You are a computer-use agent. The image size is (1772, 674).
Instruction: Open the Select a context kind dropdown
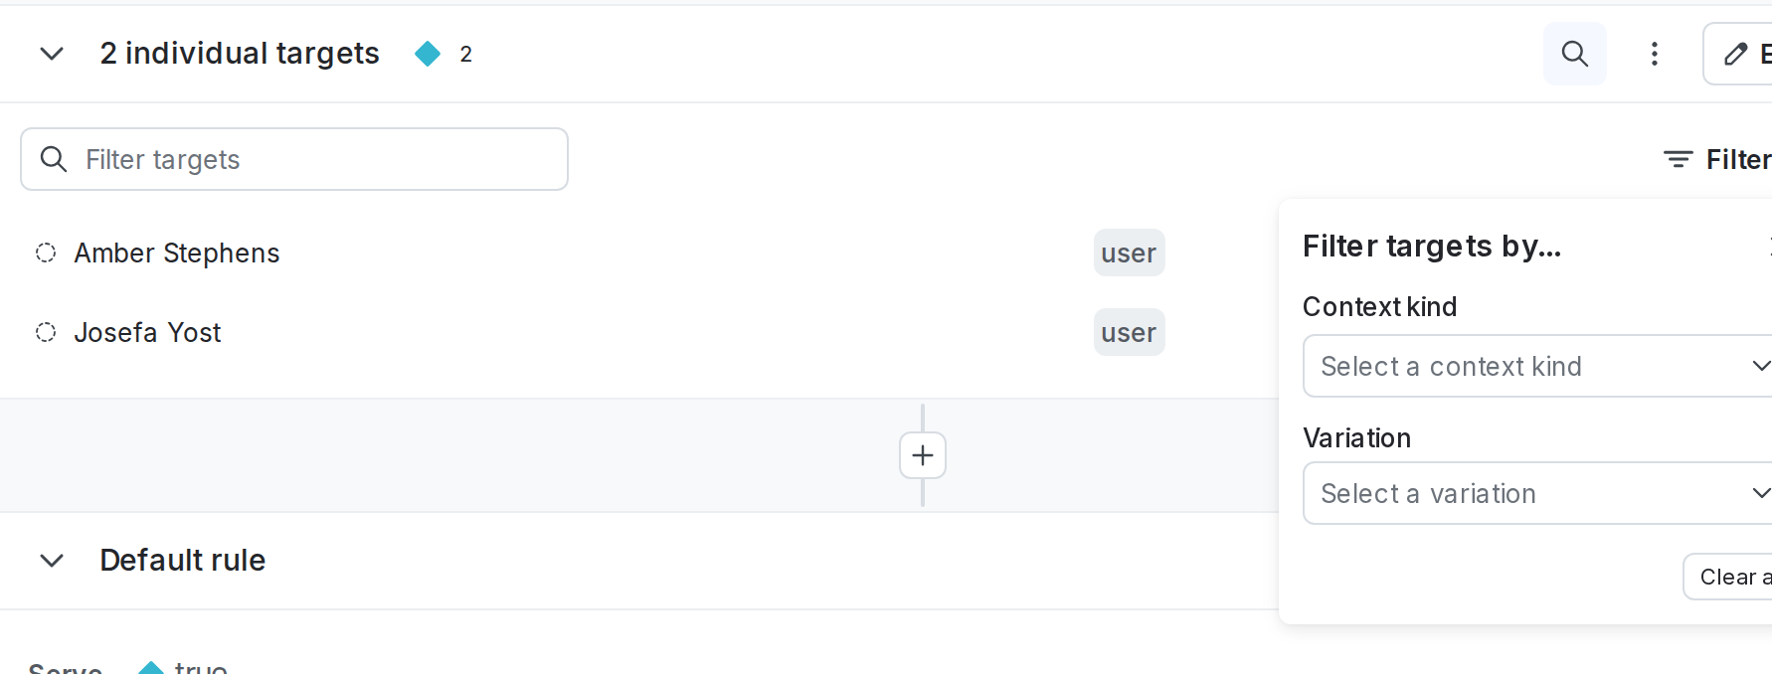pos(1536,366)
